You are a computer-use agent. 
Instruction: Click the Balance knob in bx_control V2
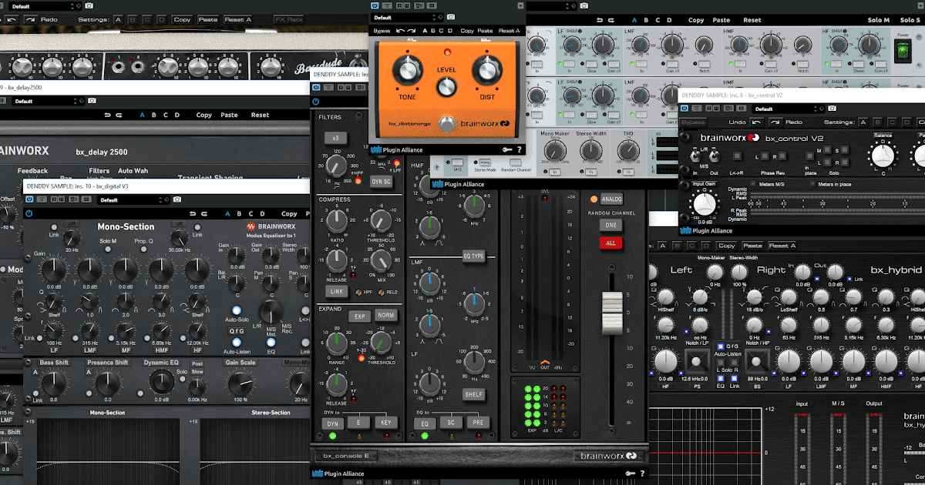883,155
